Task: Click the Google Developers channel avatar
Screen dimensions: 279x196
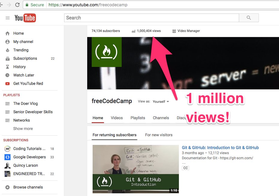Action: (7, 157)
